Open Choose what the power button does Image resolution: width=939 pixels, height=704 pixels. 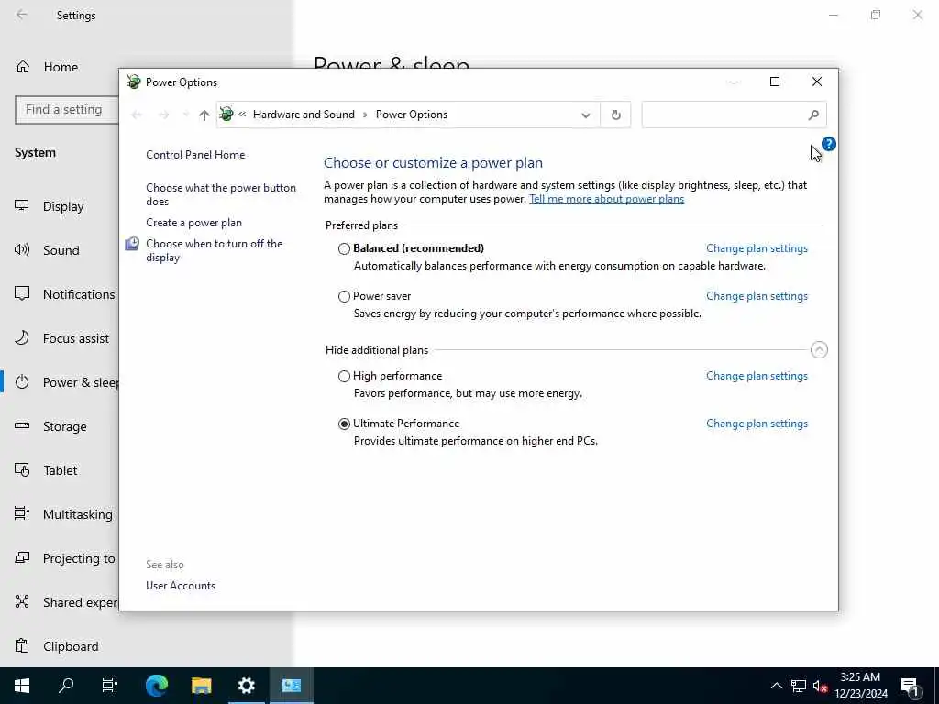coord(221,194)
